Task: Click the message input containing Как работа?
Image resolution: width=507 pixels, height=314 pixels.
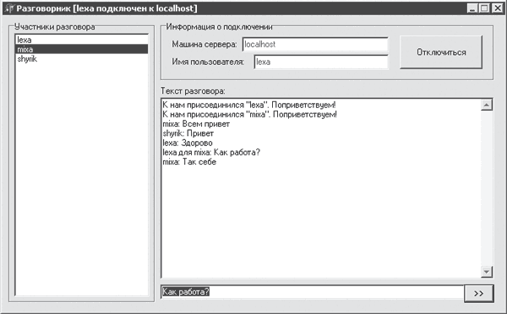Action: click(x=313, y=292)
